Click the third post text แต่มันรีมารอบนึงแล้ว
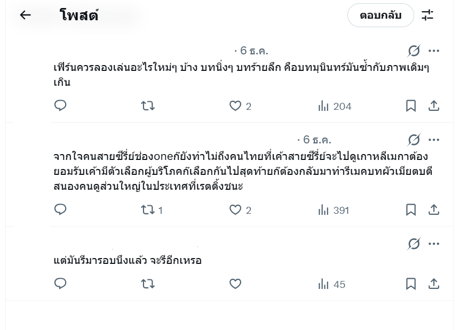Viewport: 476px width, 330px height. click(128, 261)
